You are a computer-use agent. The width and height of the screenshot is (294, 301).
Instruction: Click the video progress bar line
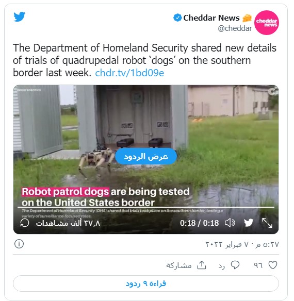[146, 207]
